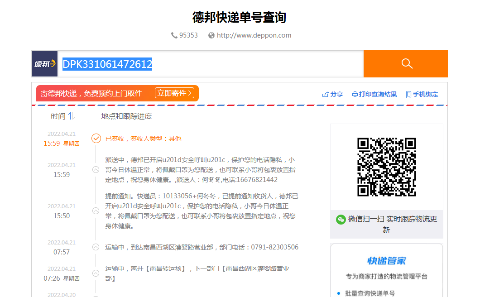This screenshot has height=297, width=480.
Task: Click the orange 已签收 checkmark icon
Action: (x=96, y=139)
